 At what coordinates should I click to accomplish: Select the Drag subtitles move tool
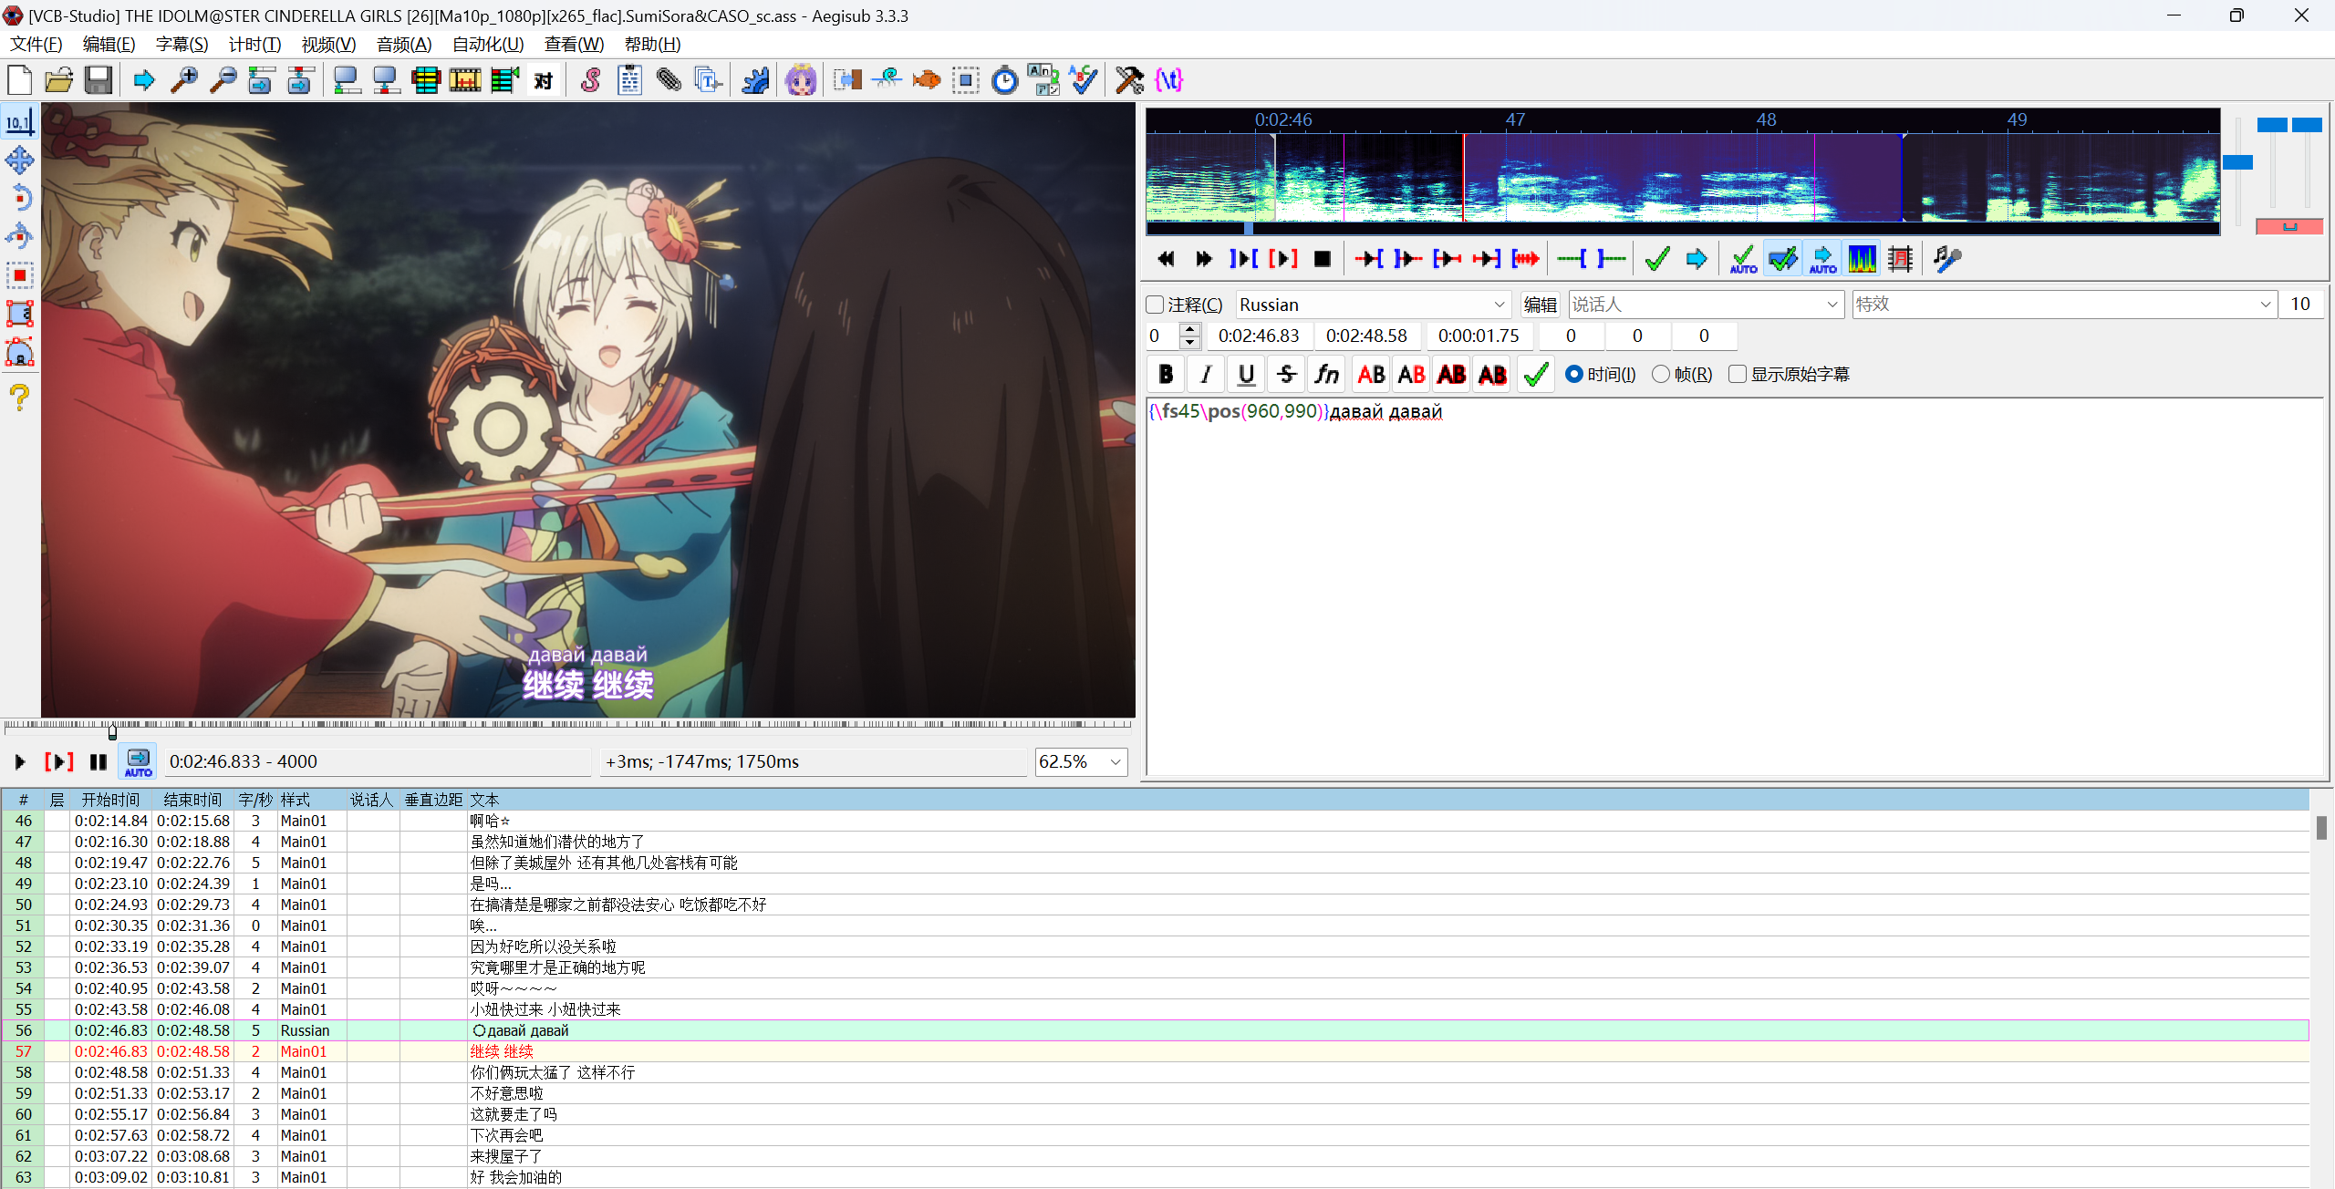(x=20, y=160)
